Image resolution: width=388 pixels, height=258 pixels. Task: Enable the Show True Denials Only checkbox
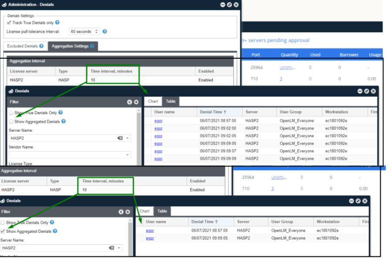click(x=11, y=112)
